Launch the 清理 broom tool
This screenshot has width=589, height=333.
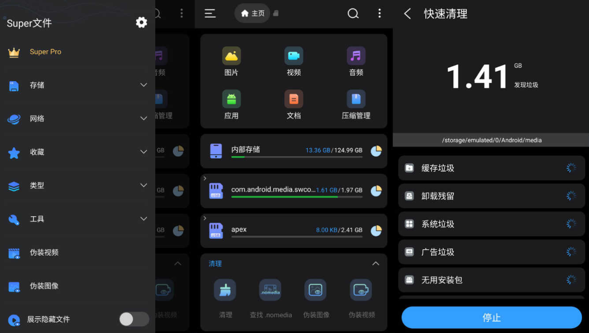(x=225, y=299)
